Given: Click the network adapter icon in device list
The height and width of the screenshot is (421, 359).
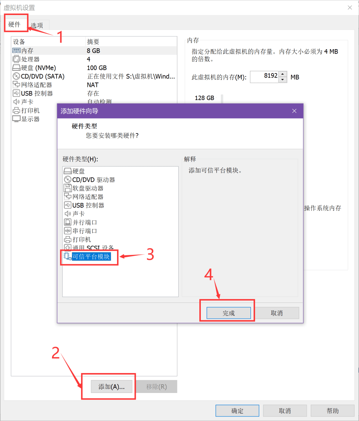Looking at the screenshot, I should (x=16, y=85).
